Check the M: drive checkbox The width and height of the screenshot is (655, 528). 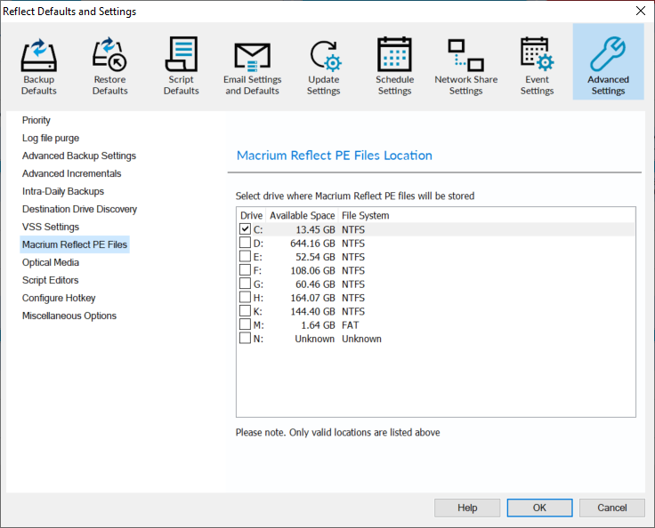(246, 324)
